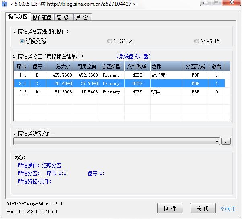Click the browse "..." button for image file
The image size is (242, 219).
(226, 142)
